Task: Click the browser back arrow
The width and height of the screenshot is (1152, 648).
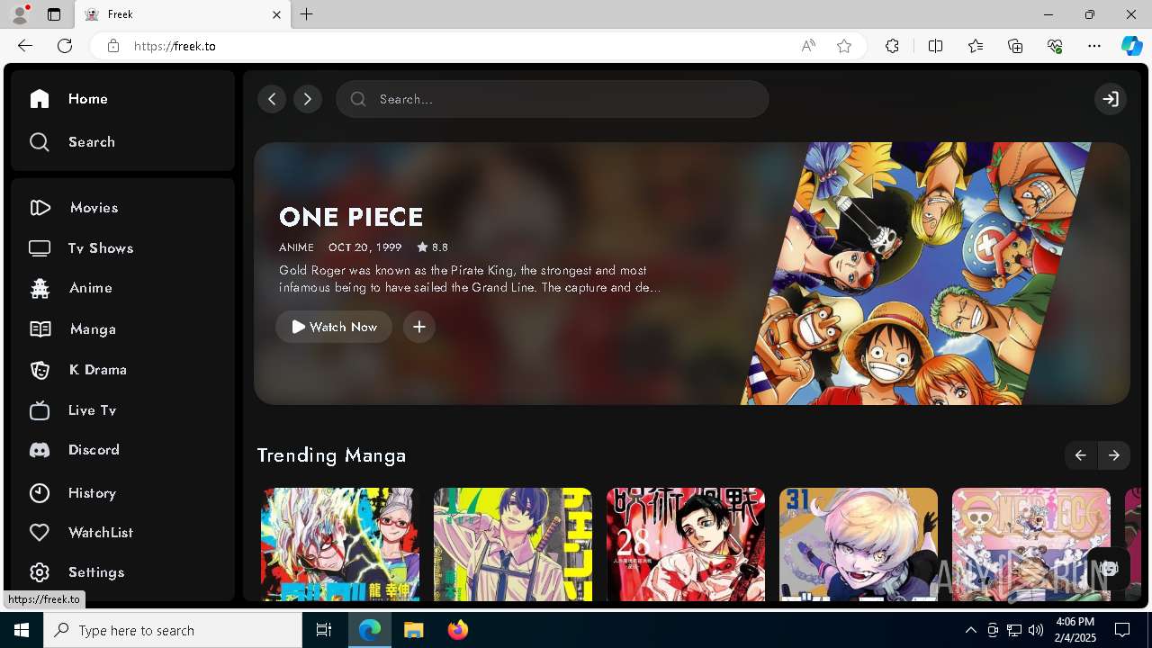Action: (25, 46)
